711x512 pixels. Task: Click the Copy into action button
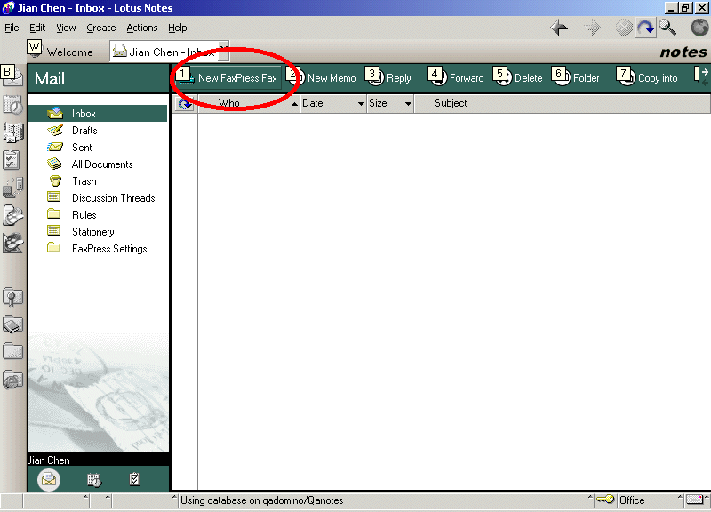click(647, 77)
